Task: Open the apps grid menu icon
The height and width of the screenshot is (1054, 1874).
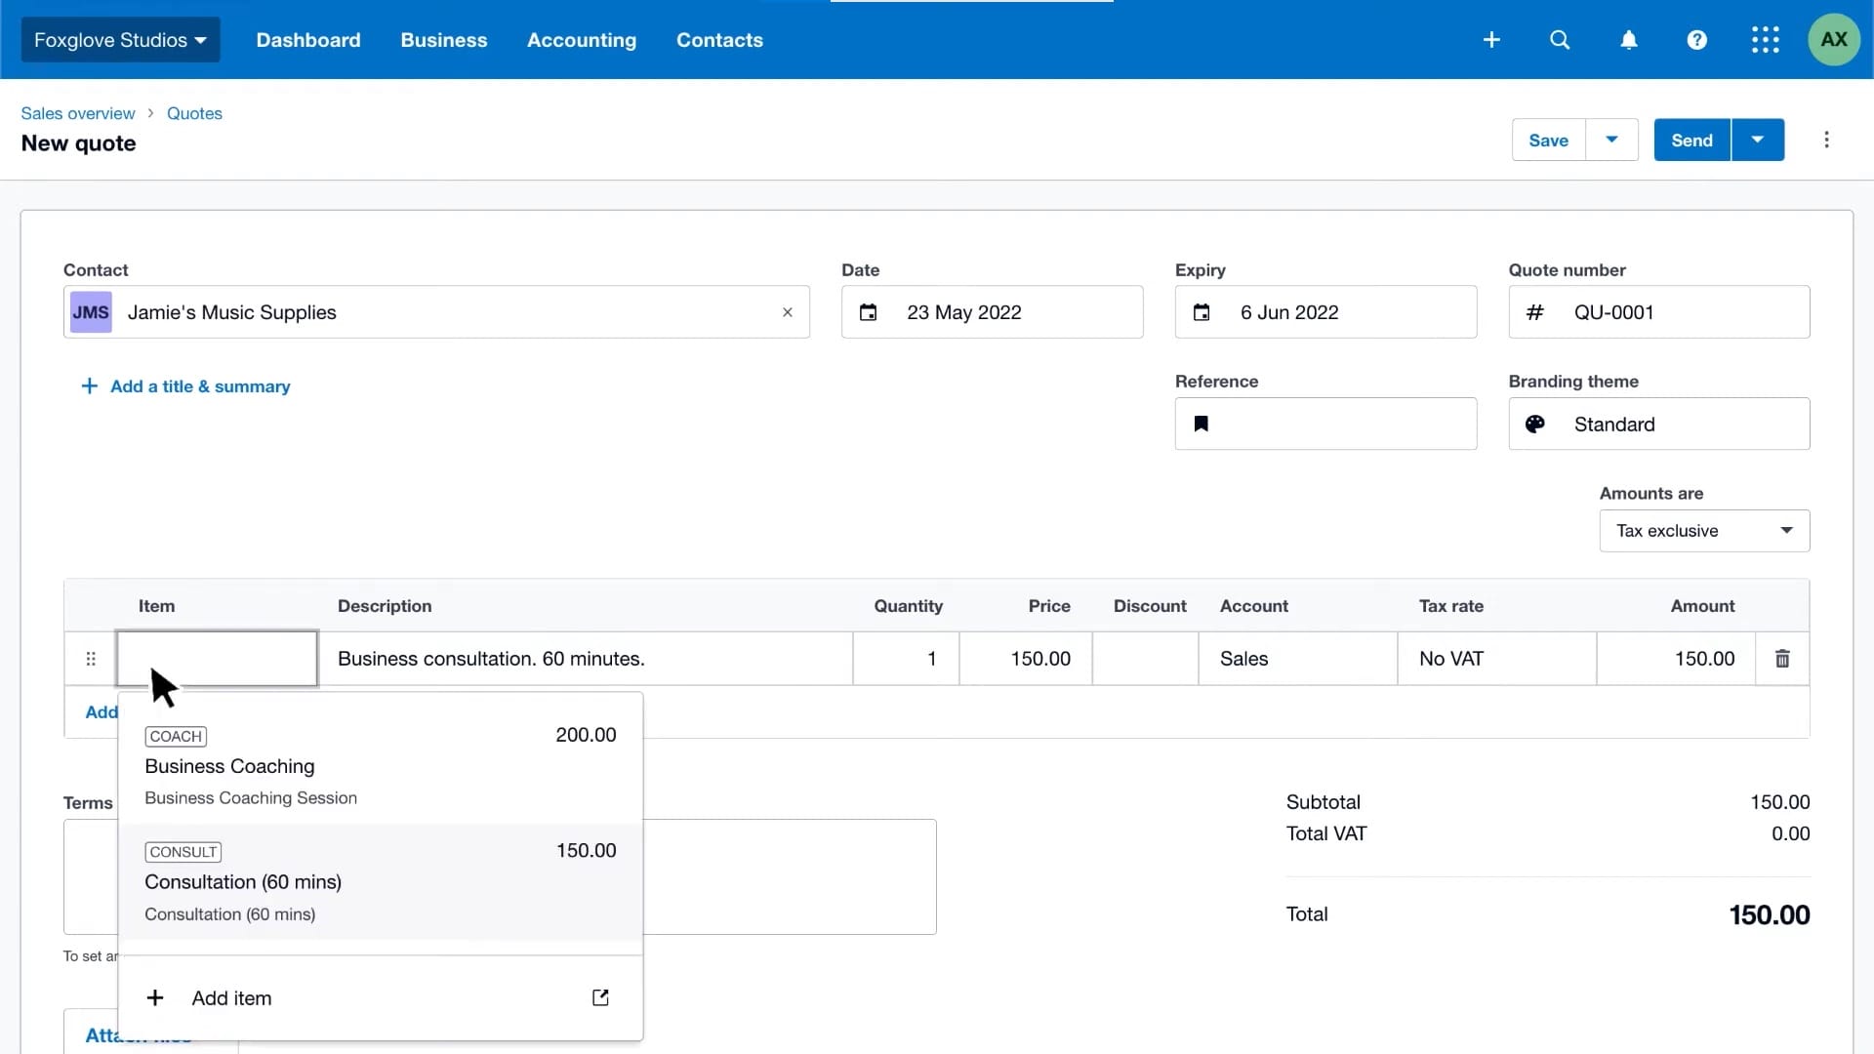Action: pyautogui.click(x=1765, y=40)
